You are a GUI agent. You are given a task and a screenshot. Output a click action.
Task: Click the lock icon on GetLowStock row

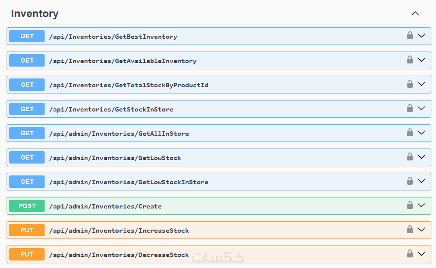[x=410, y=157]
